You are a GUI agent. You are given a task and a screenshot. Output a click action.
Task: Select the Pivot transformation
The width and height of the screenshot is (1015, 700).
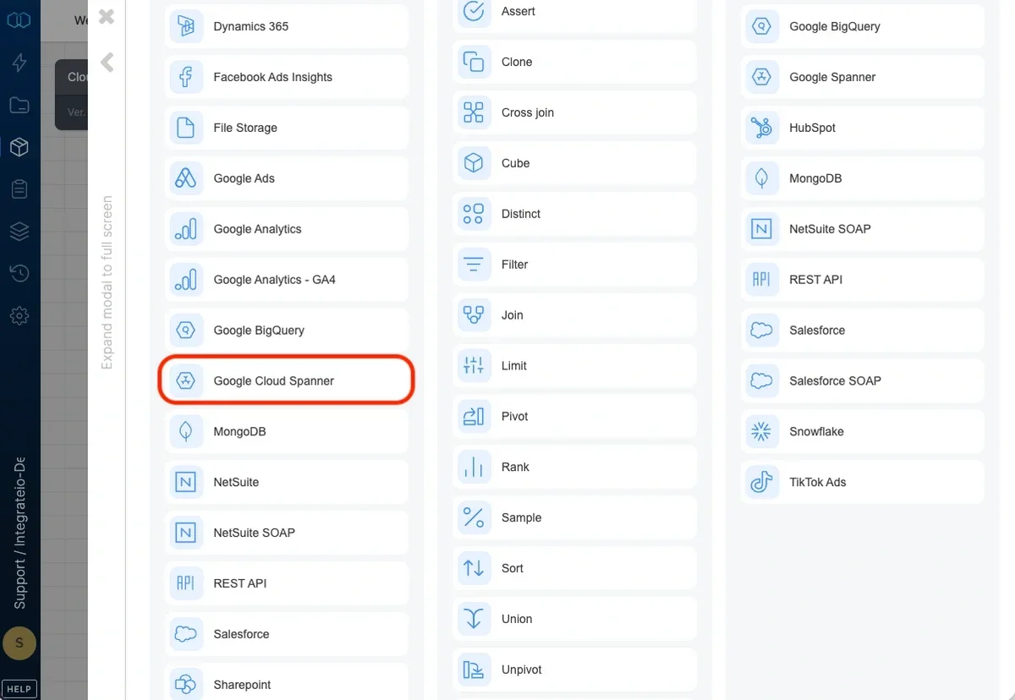tap(575, 417)
